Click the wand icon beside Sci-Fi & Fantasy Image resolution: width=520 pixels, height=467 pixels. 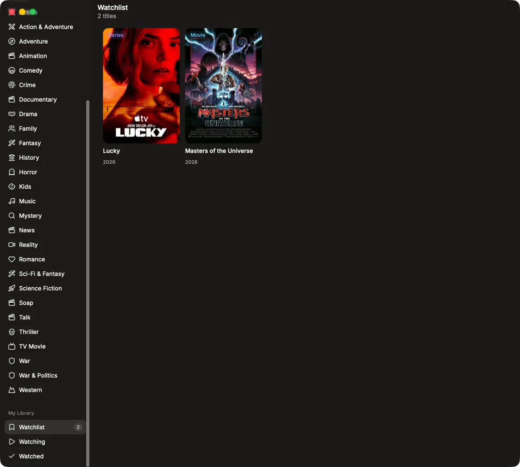[12, 274]
